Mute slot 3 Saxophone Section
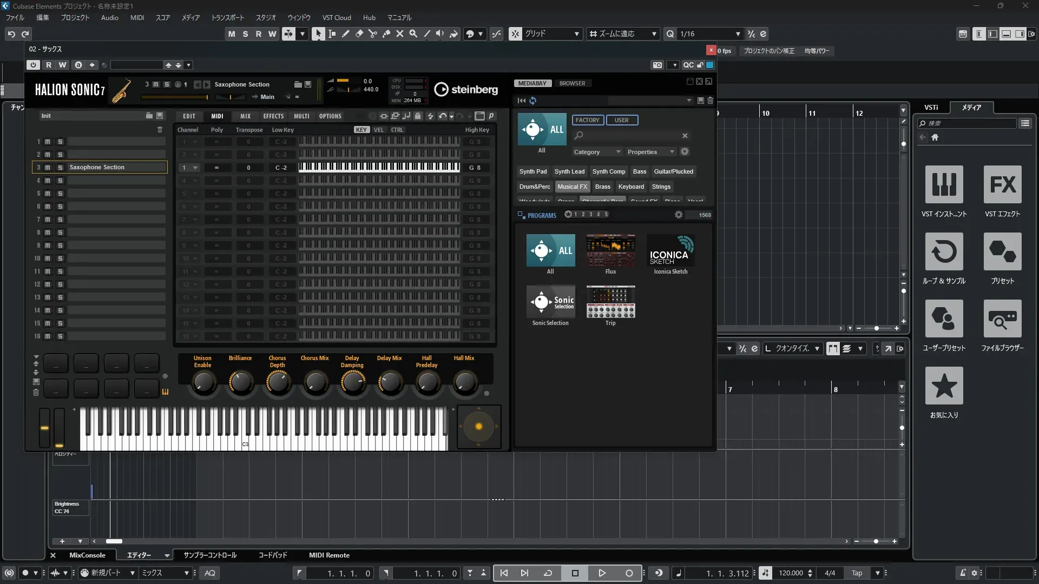The width and height of the screenshot is (1039, 584). click(48, 168)
